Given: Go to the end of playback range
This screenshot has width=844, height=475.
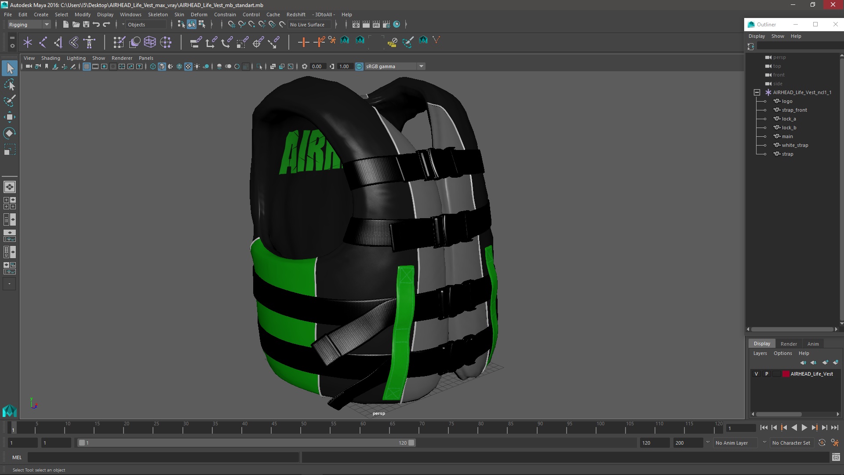Looking at the screenshot, I should point(834,427).
